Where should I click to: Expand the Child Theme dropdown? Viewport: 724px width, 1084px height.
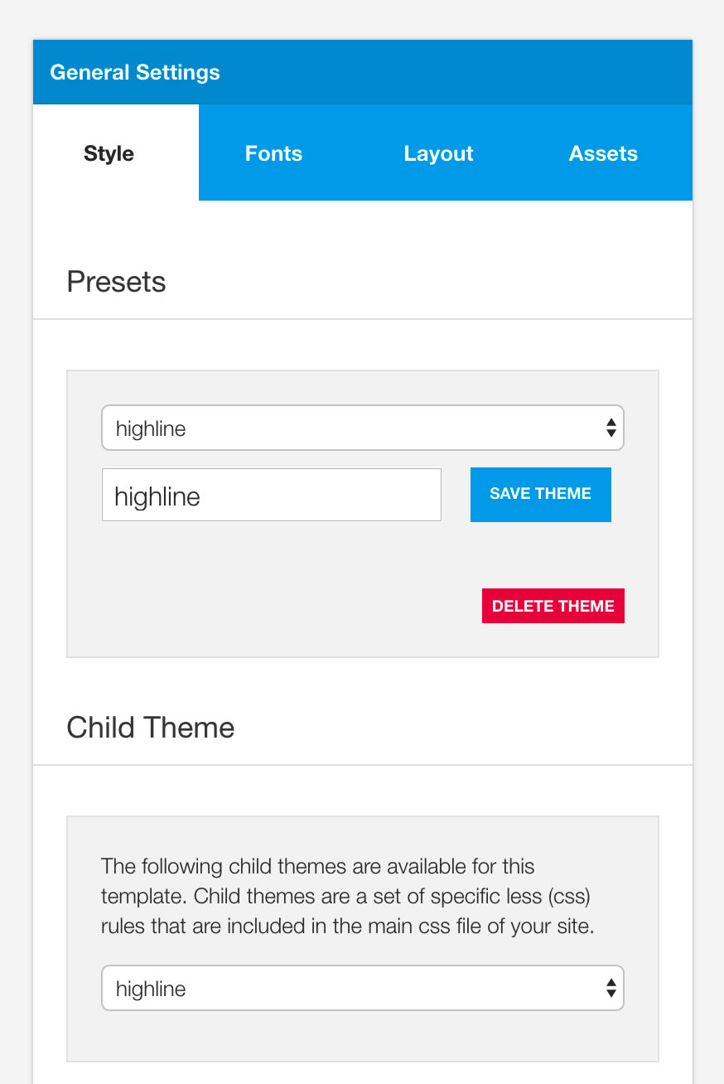tap(348, 988)
